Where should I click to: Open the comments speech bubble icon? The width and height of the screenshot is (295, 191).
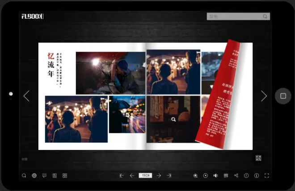coord(44,175)
